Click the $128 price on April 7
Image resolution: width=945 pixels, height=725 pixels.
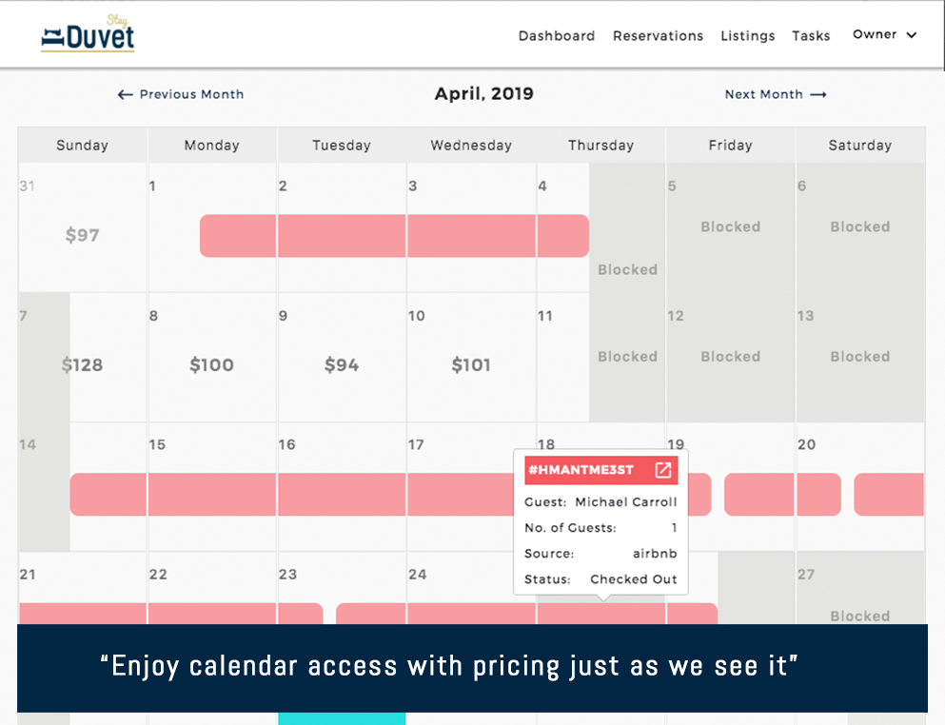pyautogui.click(x=83, y=364)
